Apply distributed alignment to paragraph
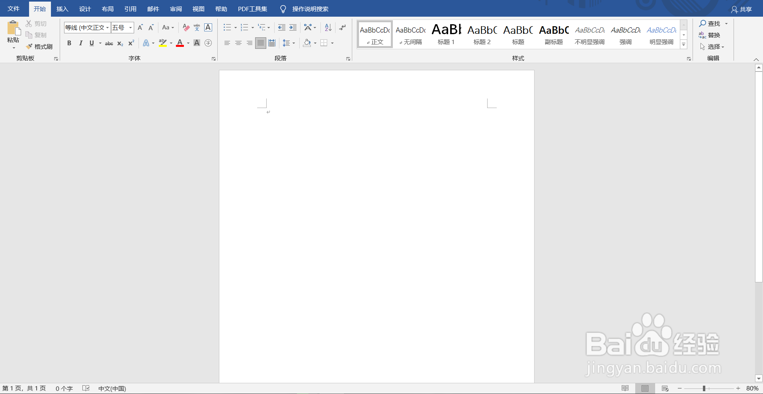The image size is (763, 394). [272, 43]
